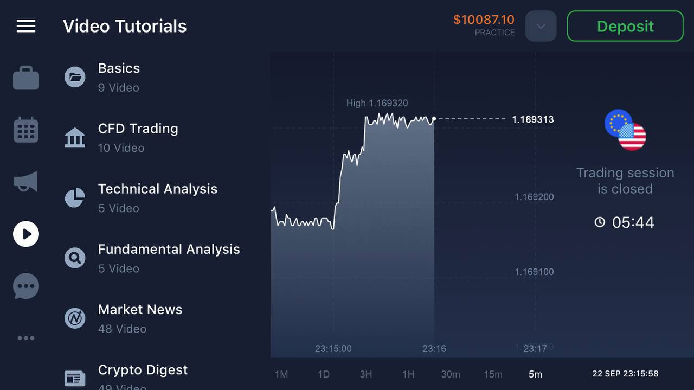Screen dimensions: 694x390
Task: Expand the account balance dropdown arrow
Action: (541, 26)
